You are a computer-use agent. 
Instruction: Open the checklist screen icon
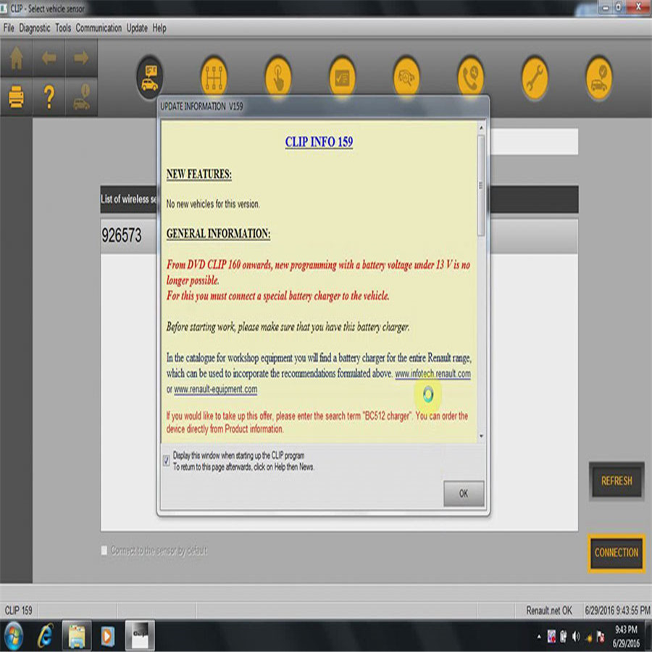(342, 78)
